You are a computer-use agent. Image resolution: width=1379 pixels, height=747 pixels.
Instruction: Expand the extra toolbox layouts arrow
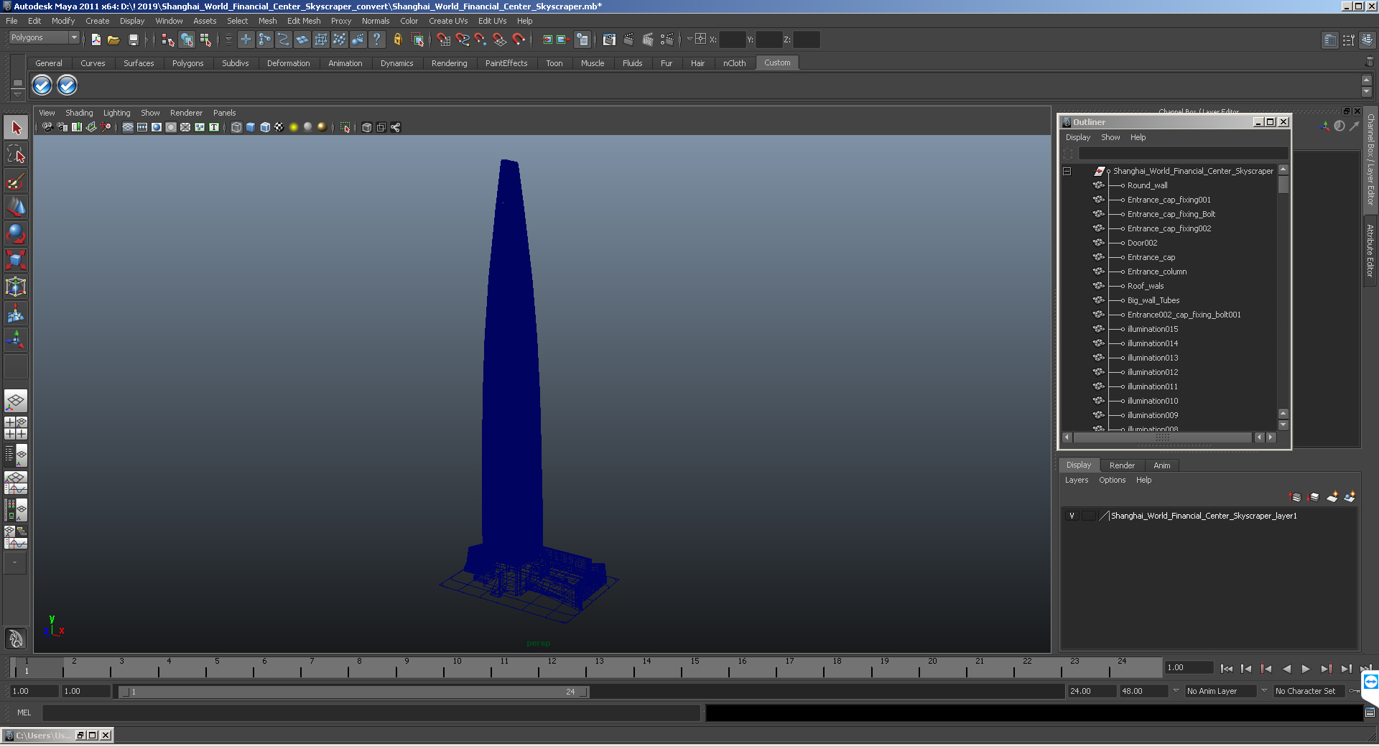click(x=15, y=563)
